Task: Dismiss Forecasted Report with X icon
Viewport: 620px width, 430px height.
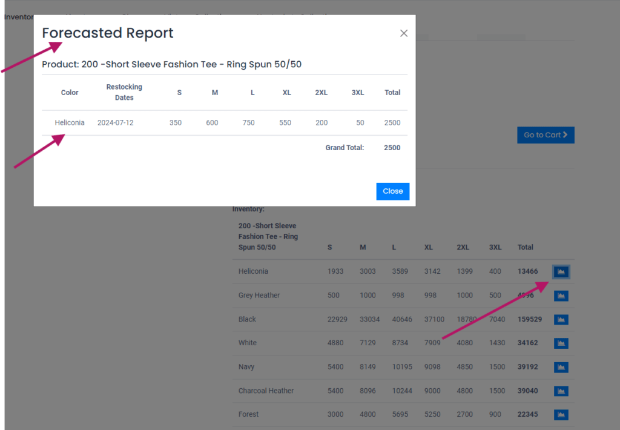Action: tap(404, 33)
